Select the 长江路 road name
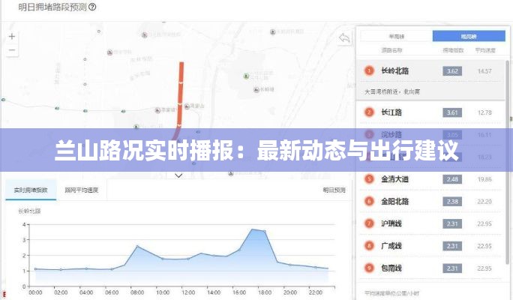The image size is (513, 300). tap(391, 112)
